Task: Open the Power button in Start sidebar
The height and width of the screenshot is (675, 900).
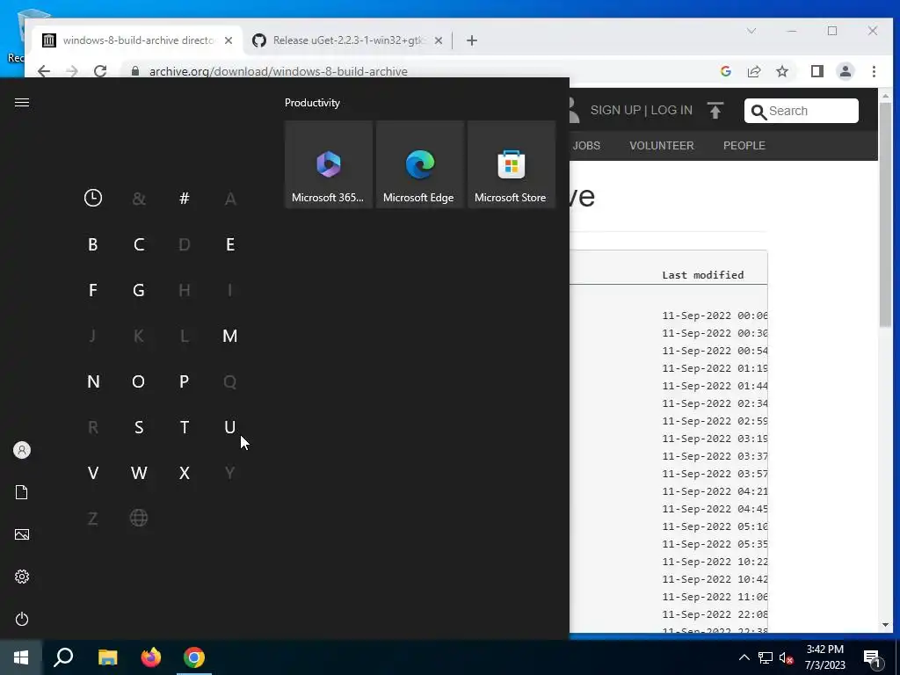Action: pyautogui.click(x=22, y=619)
